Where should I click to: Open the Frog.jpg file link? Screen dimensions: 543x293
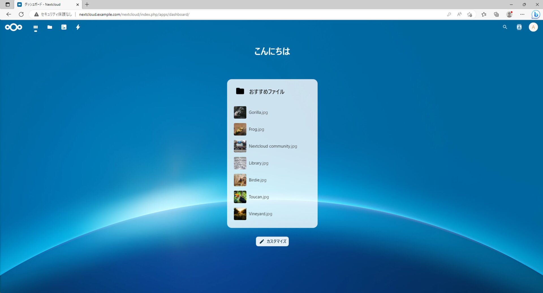[x=256, y=129]
